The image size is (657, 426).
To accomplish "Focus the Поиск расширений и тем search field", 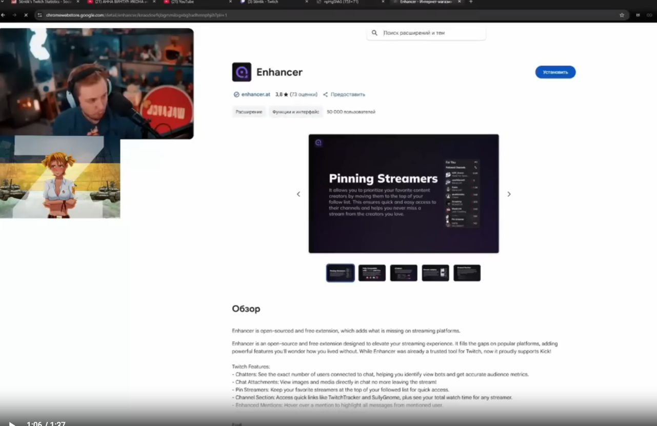I will 426,33.
